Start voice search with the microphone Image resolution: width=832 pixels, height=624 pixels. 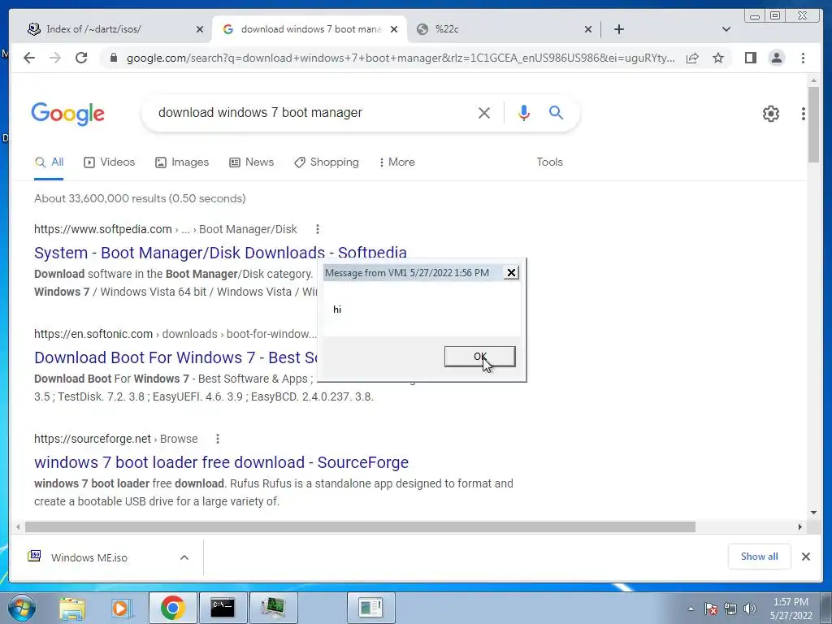coord(524,112)
